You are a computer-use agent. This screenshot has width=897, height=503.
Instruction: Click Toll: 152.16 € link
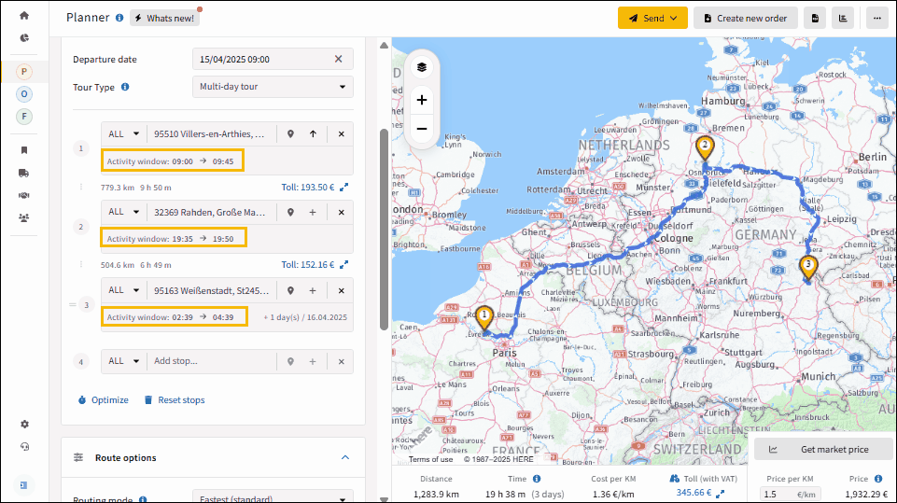[x=308, y=265]
